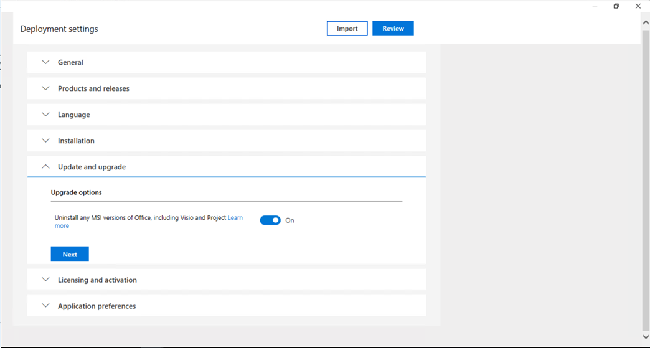Expand the Installation section chevron

click(45, 141)
